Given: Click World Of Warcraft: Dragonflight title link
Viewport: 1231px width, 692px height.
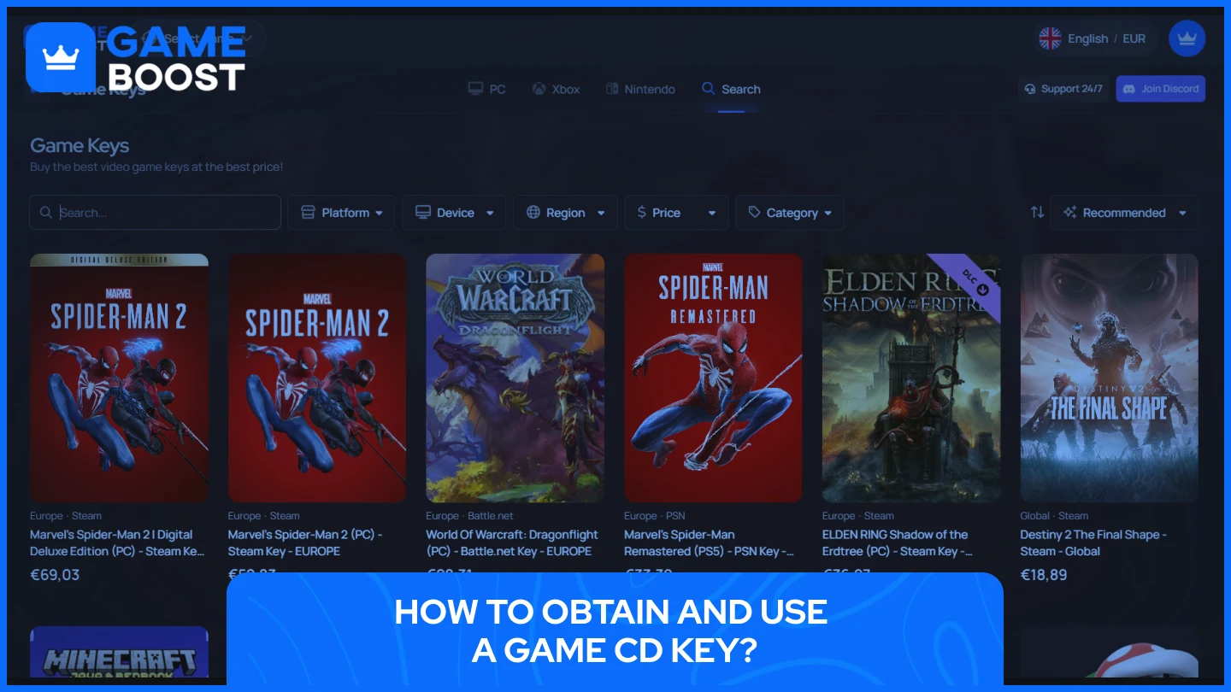Looking at the screenshot, I should point(512,542).
